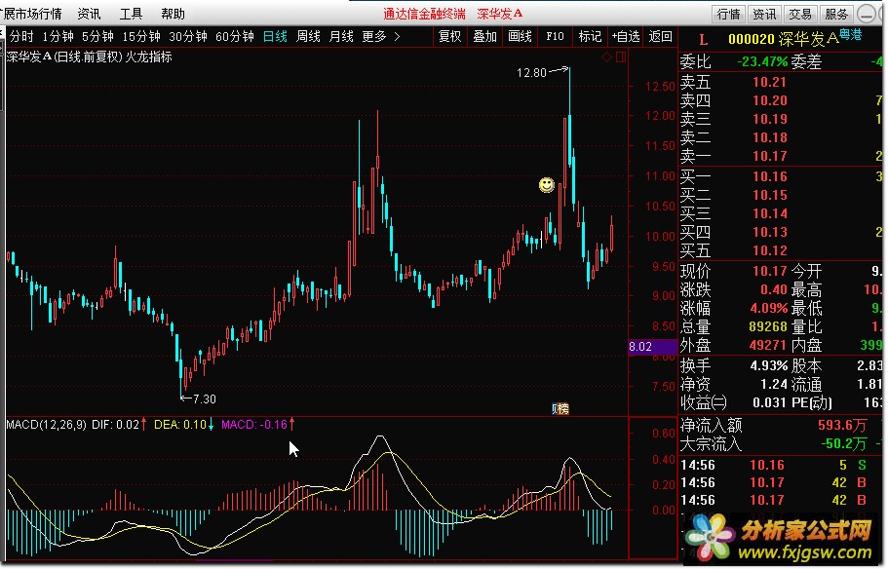Open the 资讯 menu in the menu bar
Viewport: 888px width, 569px height.
pos(89,14)
